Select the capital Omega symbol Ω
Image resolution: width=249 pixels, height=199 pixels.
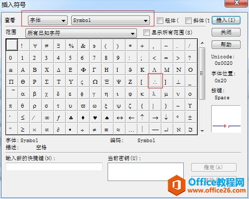[x=95, y=81]
